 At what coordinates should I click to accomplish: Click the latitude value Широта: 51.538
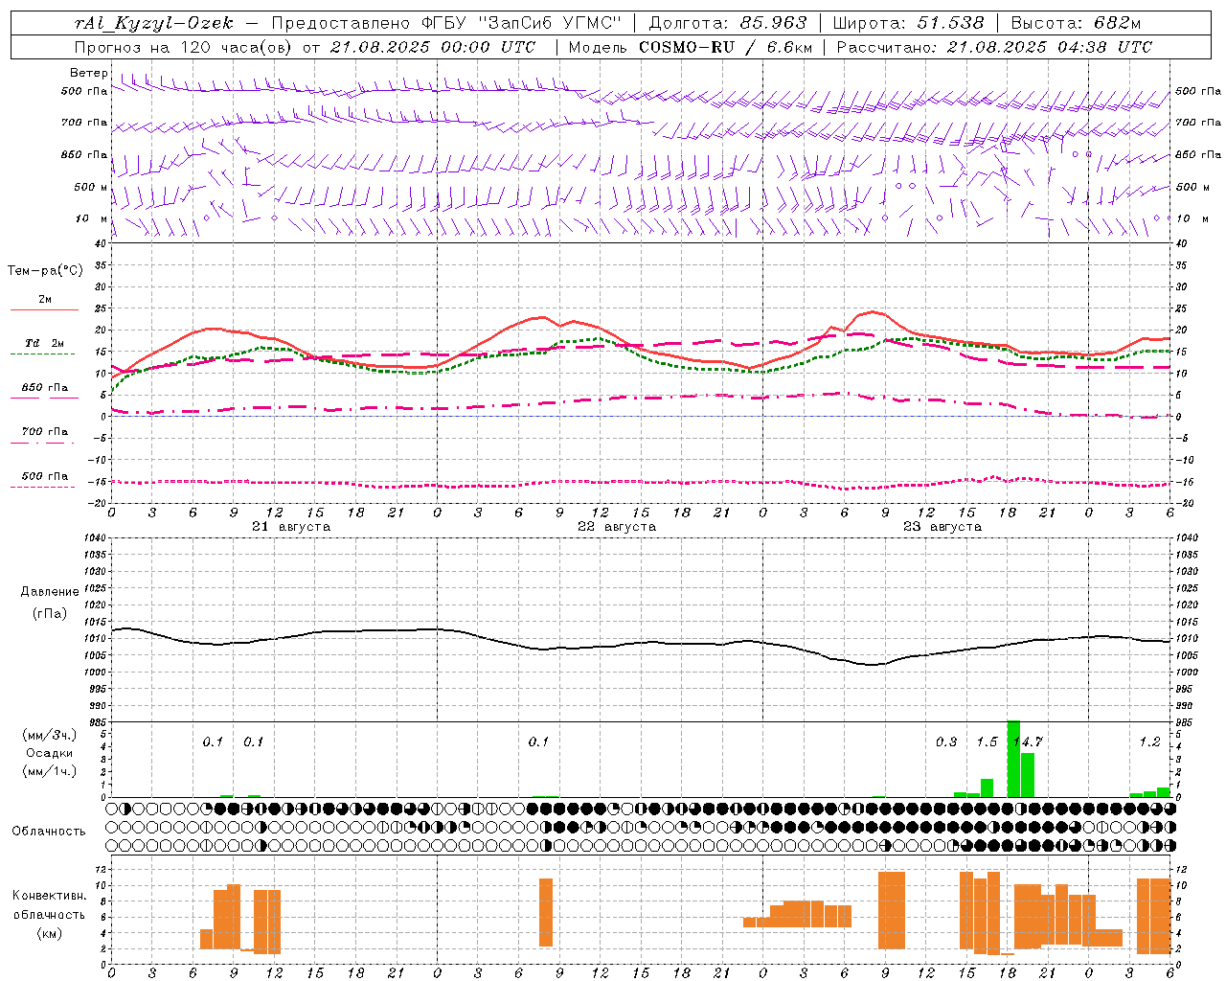tap(908, 23)
